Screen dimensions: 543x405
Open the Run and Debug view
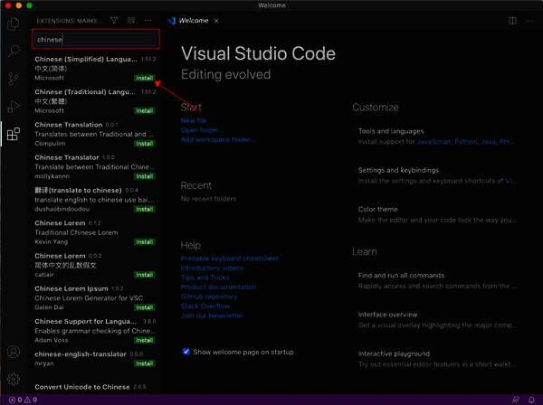[x=13, y=107]
